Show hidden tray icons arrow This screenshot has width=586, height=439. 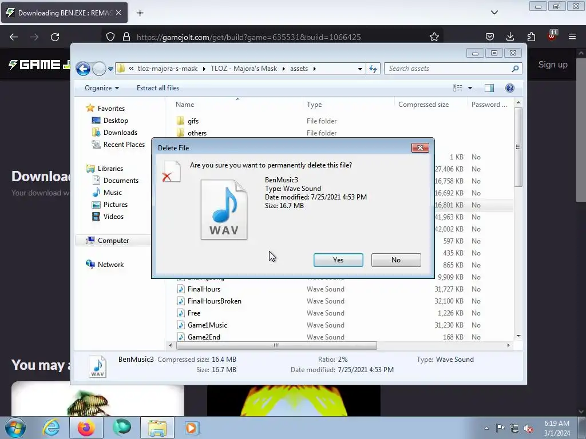[486, 428]
